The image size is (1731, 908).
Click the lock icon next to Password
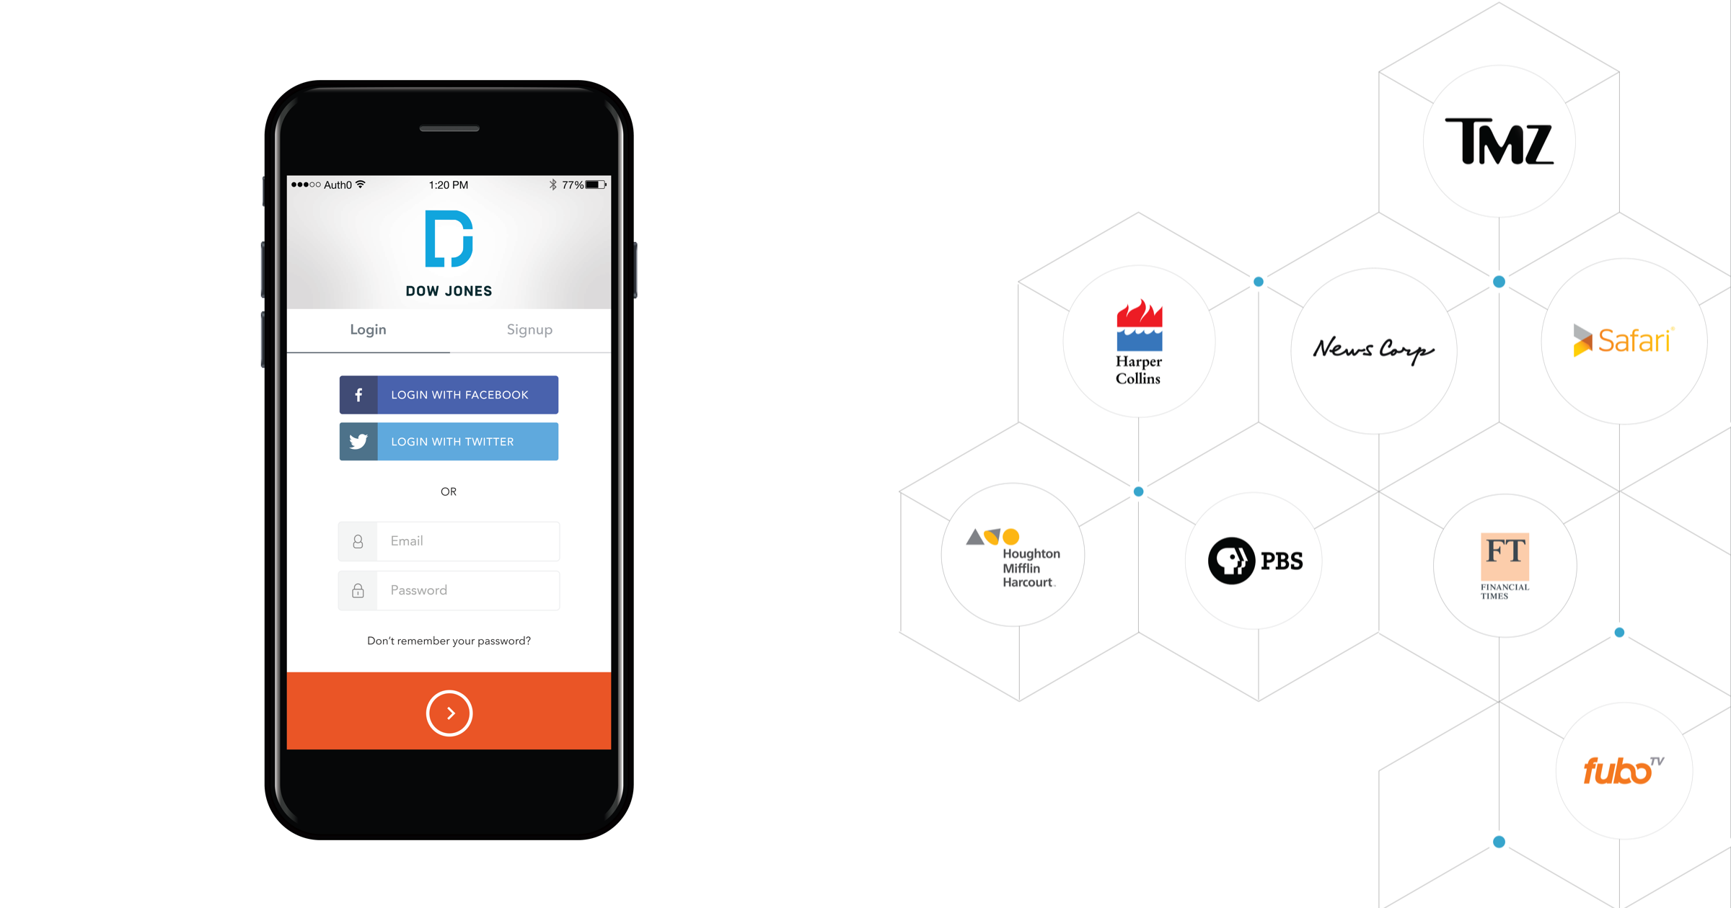357,591
